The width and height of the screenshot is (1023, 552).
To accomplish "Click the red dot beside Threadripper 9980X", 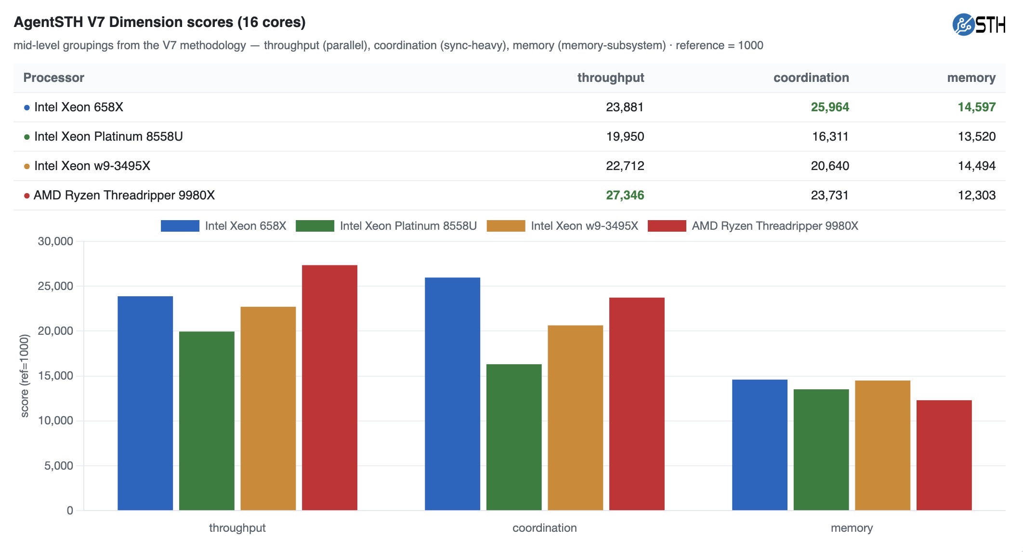I will click(x=27, y=196).
